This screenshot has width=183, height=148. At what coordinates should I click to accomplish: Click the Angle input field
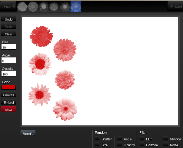[8, 60]
